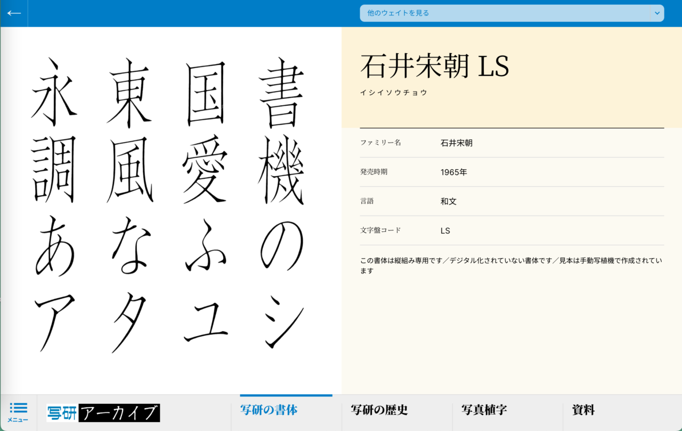
Task: Click the LS 文字盤コード value
Action: tap(445, 230)
